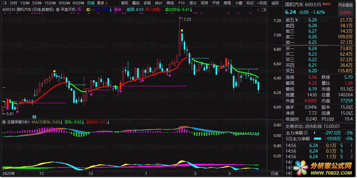Click the 5.91 low price label

click(10, 114)
